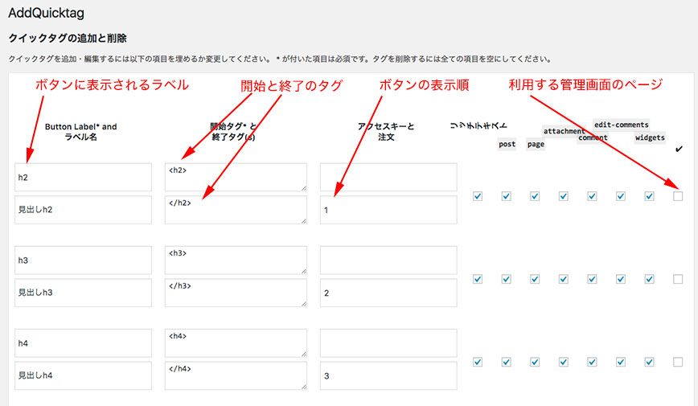Screen dimensions: 698x406
Task: Click the 'widgets' column header label
Action: pyautogui.click(x=650, y=137)
